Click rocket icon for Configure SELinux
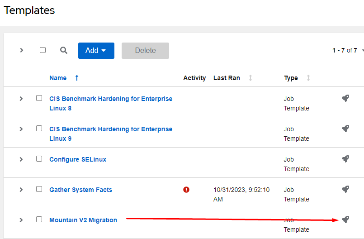364x239 pixels. (345, 159)
